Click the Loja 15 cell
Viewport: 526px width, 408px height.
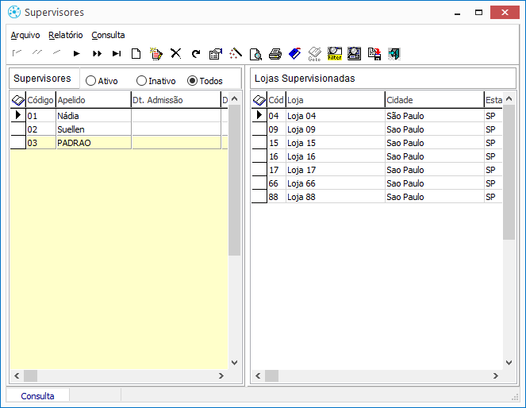335,143
